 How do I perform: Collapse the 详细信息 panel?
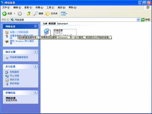point(35,93)
